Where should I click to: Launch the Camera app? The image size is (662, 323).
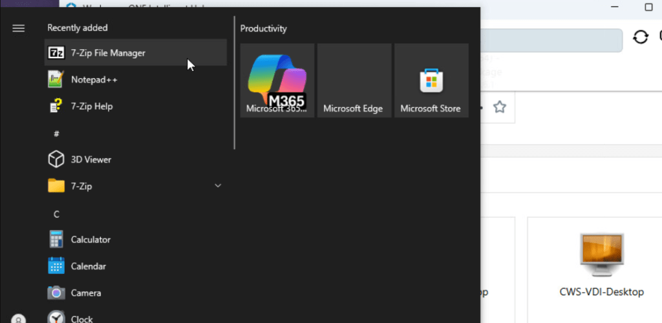(x=85, y=293)
